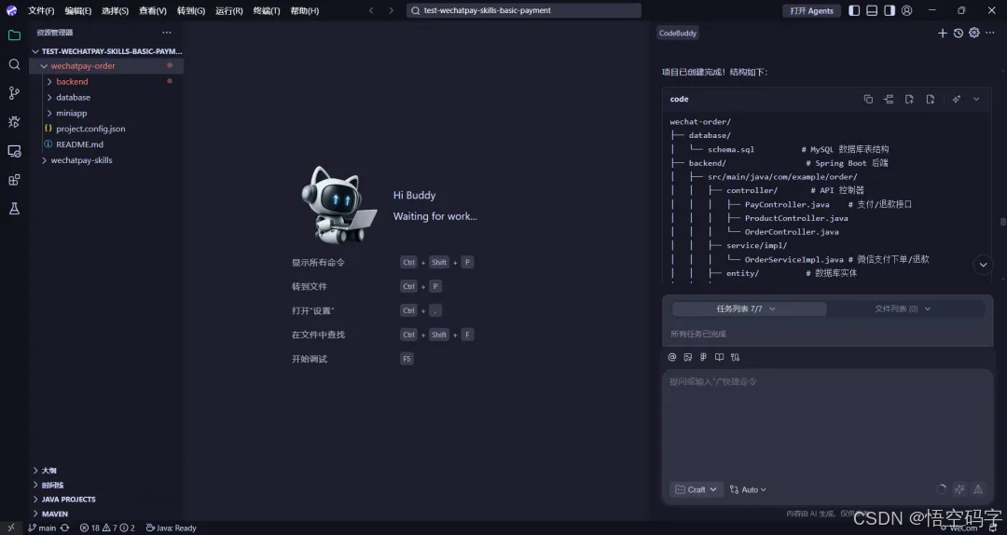Click the chat scroll-to-bottom round button

coord(984,265)
